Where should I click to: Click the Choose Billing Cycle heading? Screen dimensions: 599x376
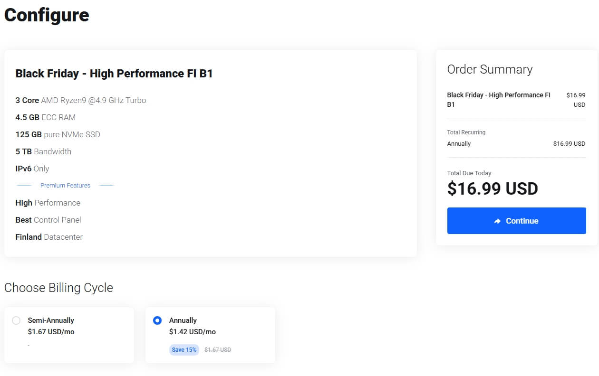coord(58,288)
